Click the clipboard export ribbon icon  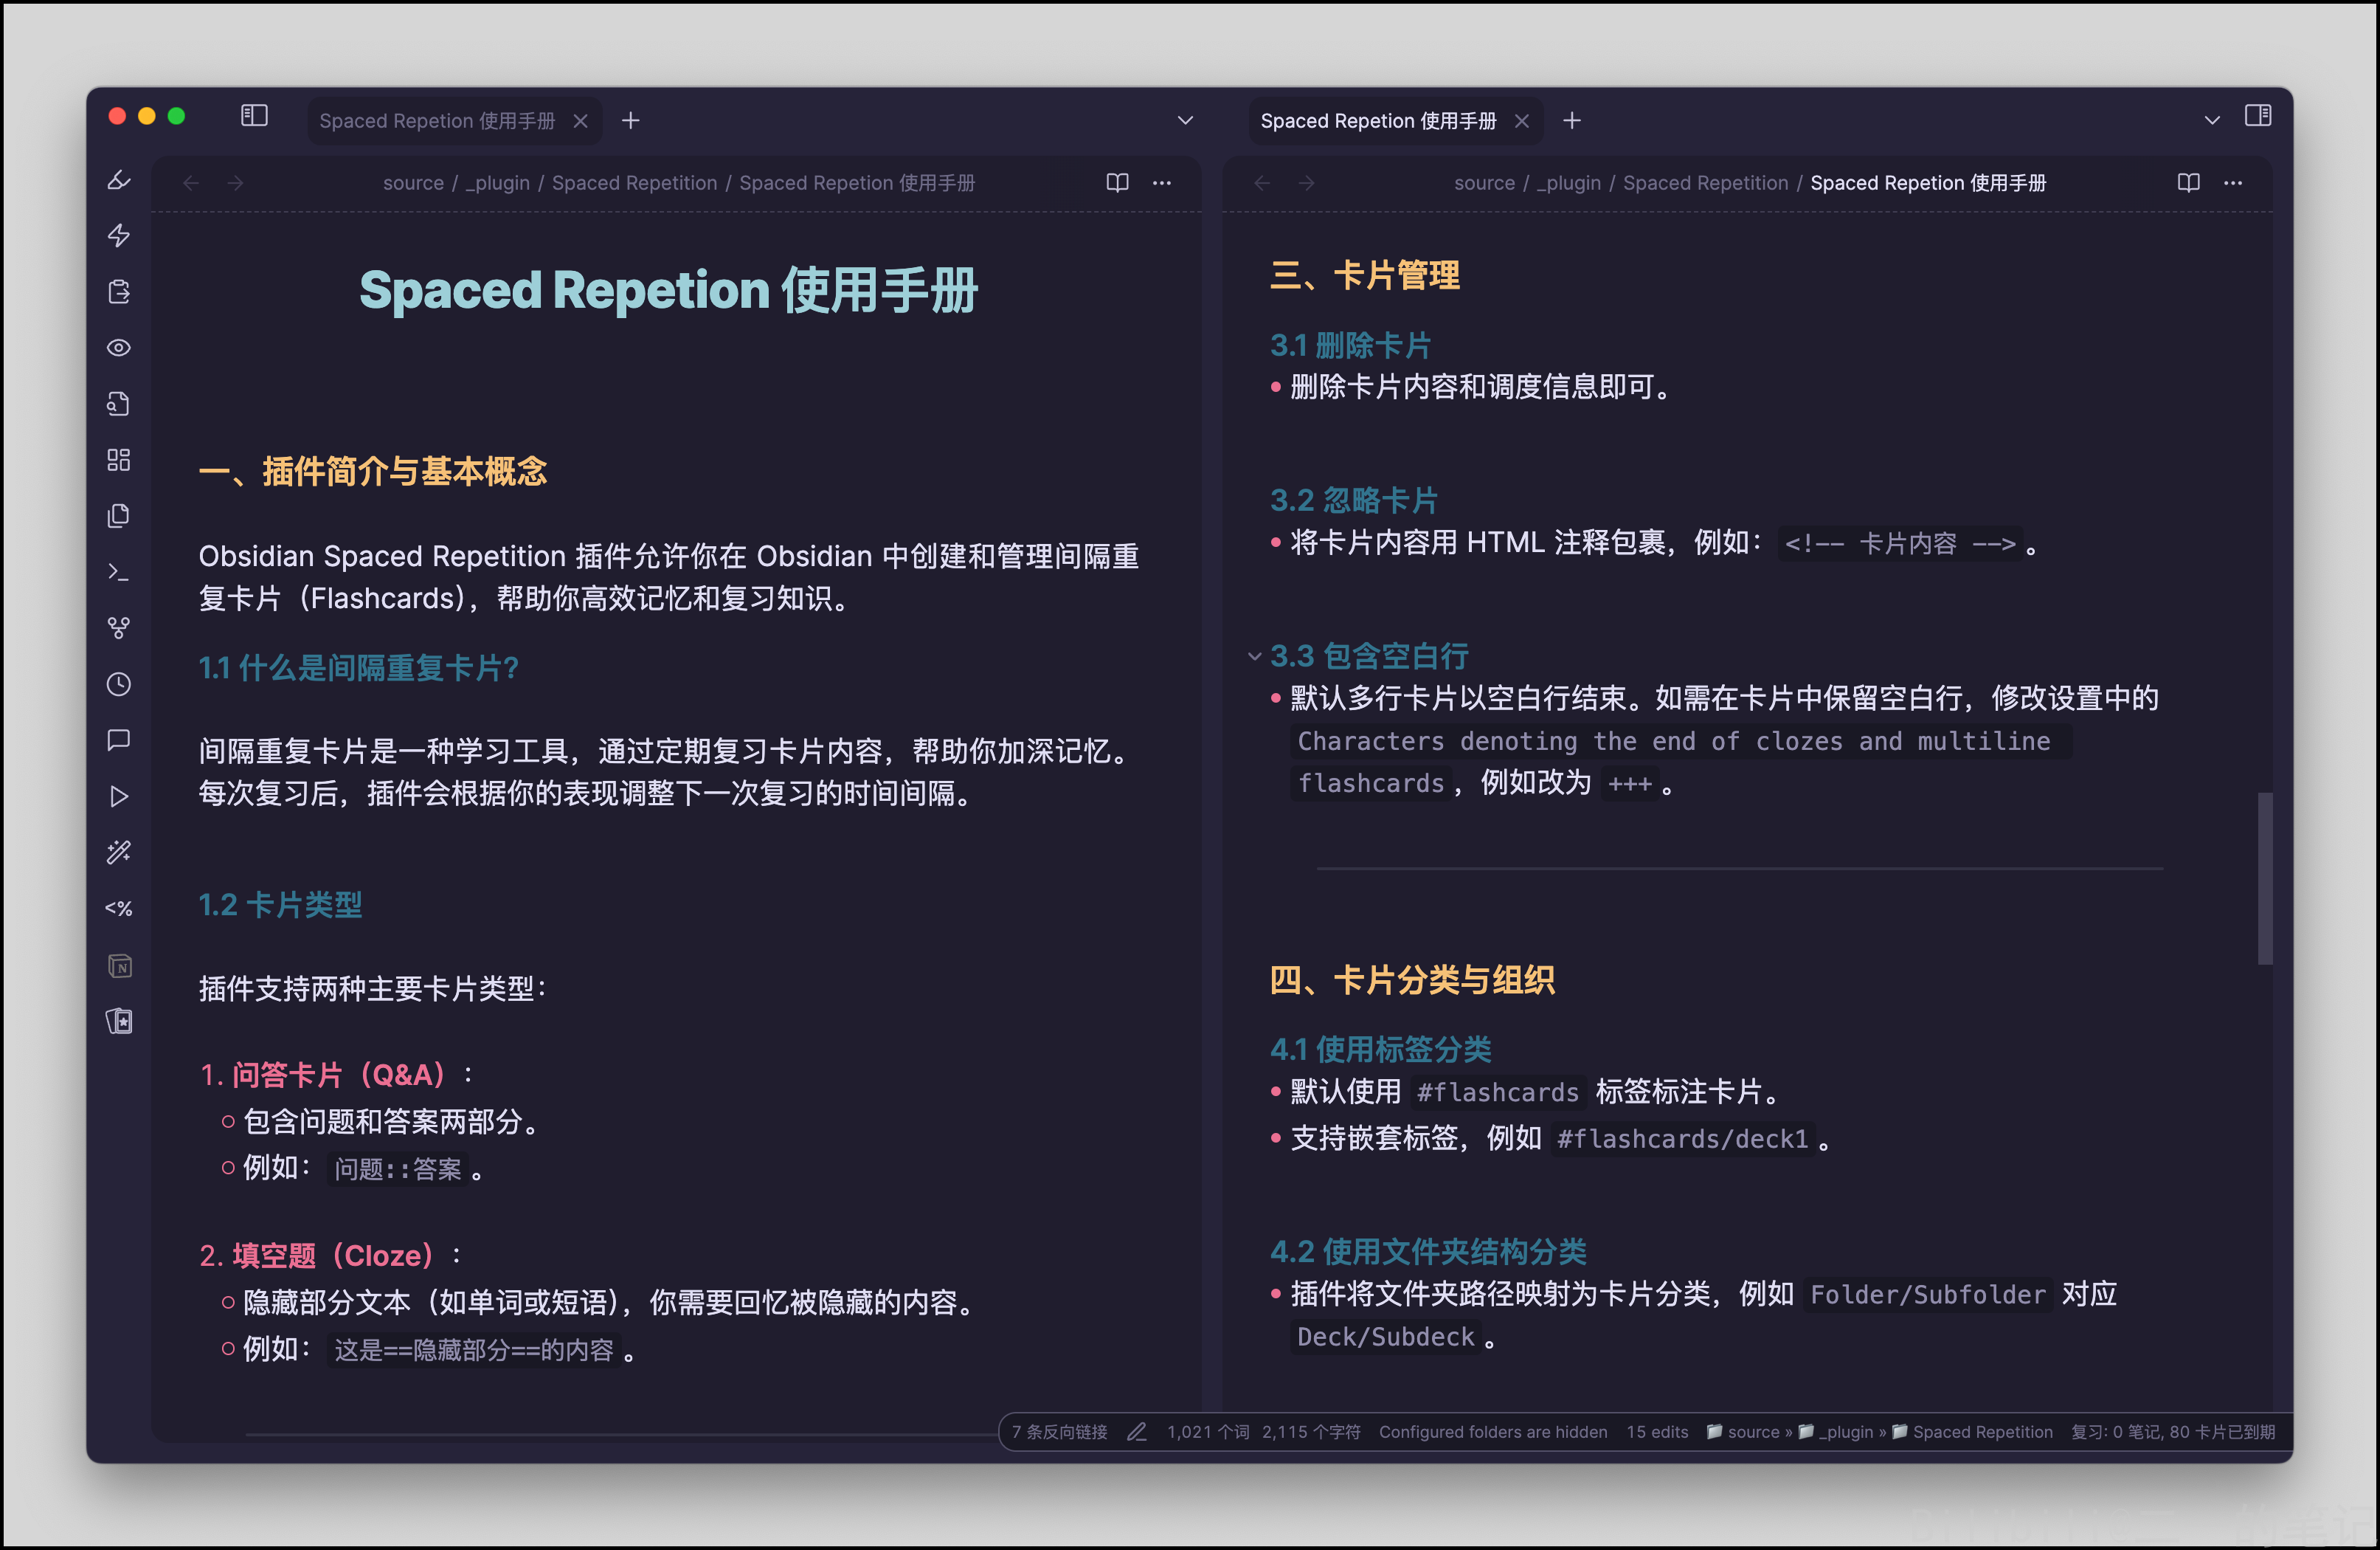[119, 292]
